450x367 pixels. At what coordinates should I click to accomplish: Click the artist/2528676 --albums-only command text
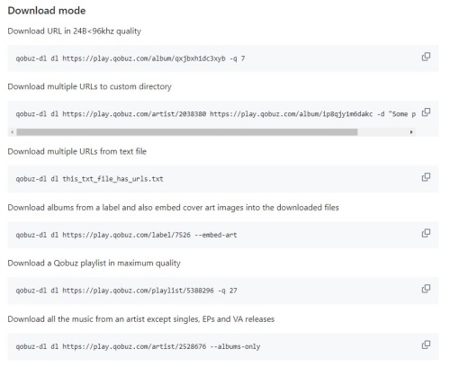tap(138, 346)
